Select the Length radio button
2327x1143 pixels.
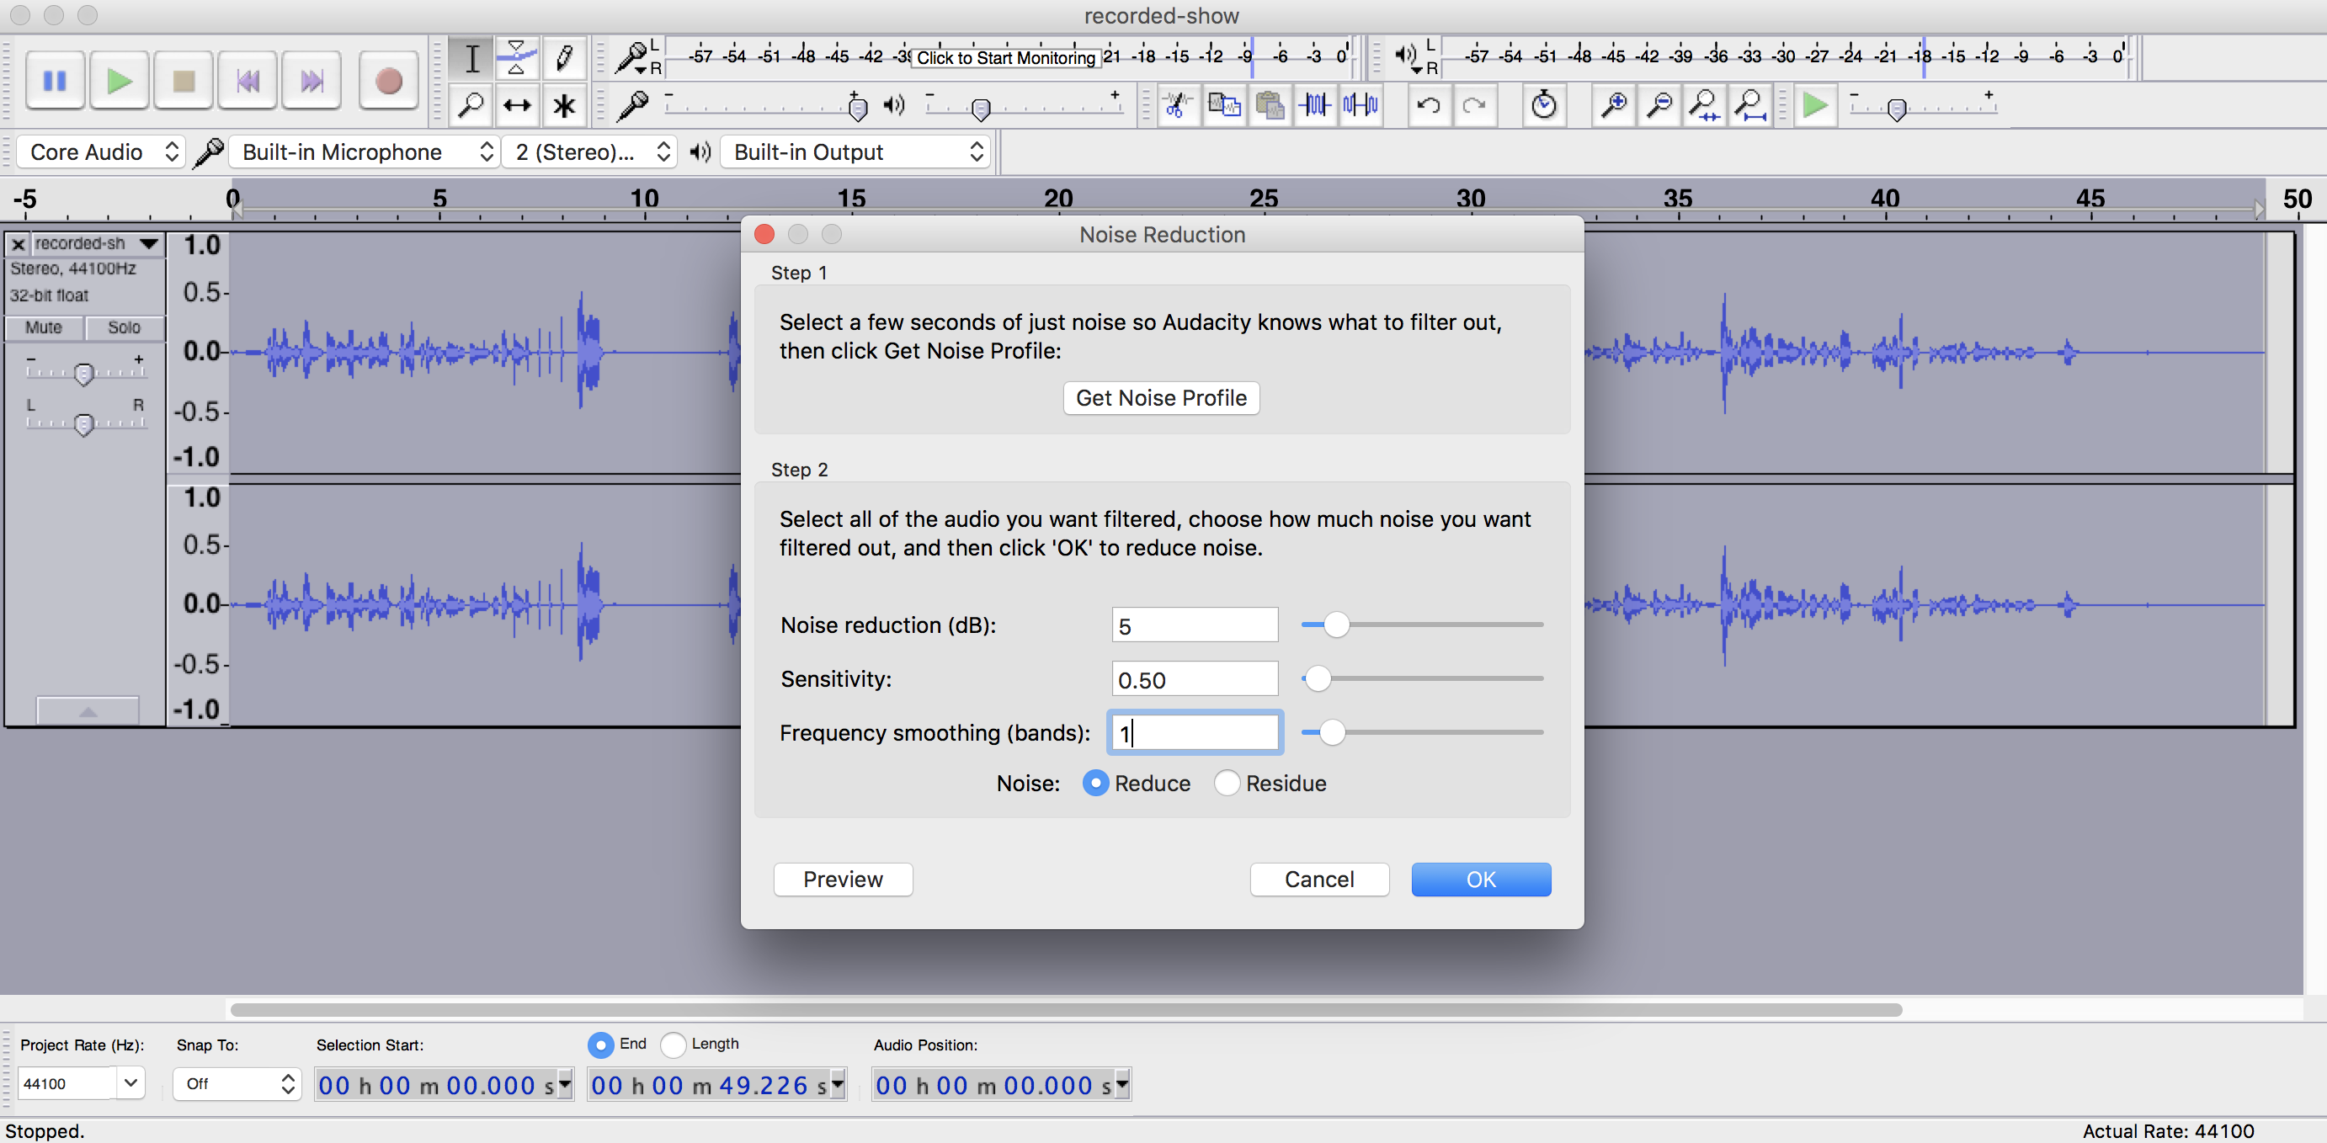point(673,1045)
